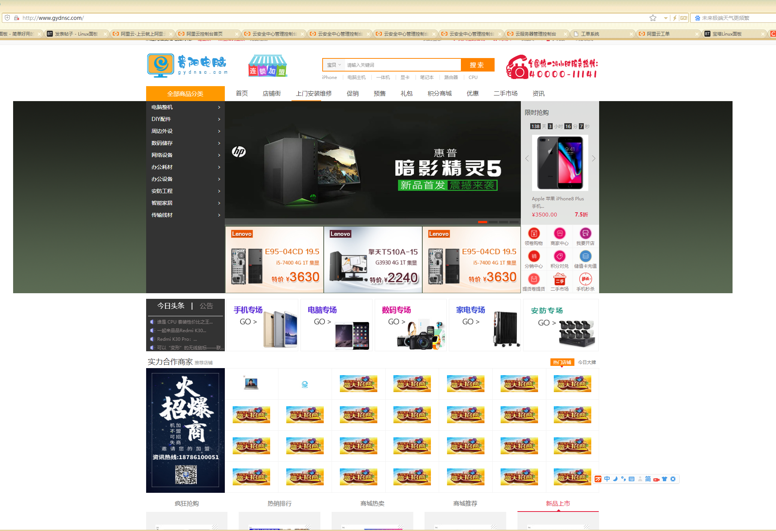Click the 领卷购物 coupon icon
Image resolution: width=776 pixels, height=531 pixels.
pyautogui.click(x=534, y=234)
